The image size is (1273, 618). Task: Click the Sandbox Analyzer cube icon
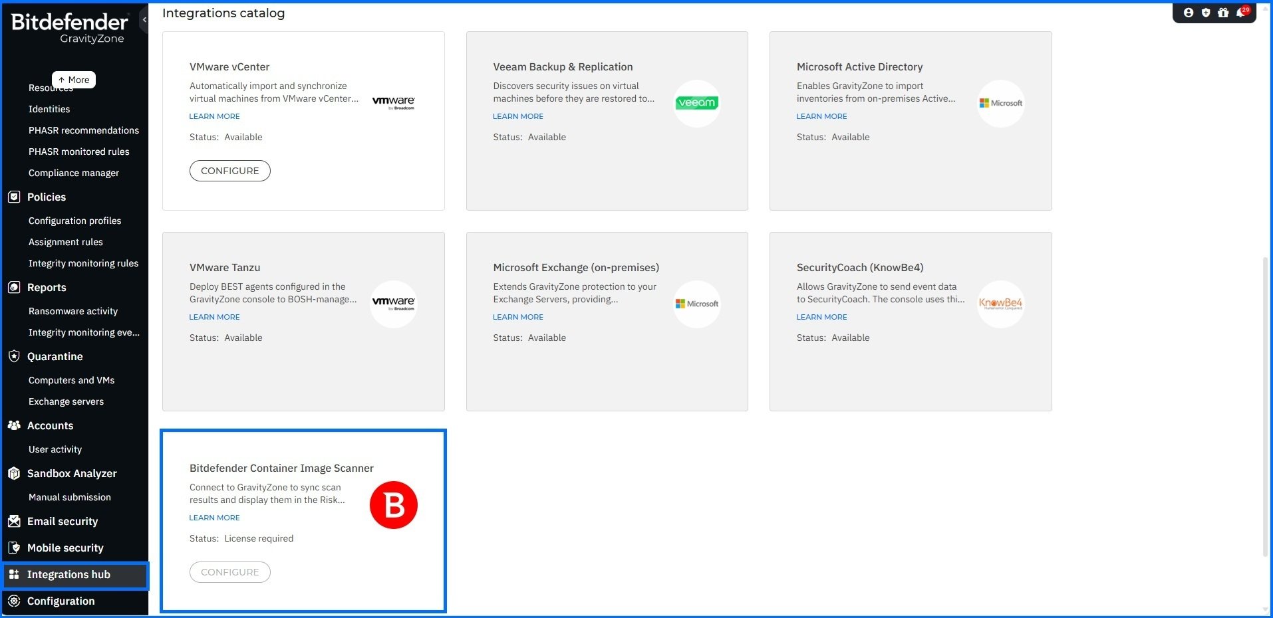[14, 473]
